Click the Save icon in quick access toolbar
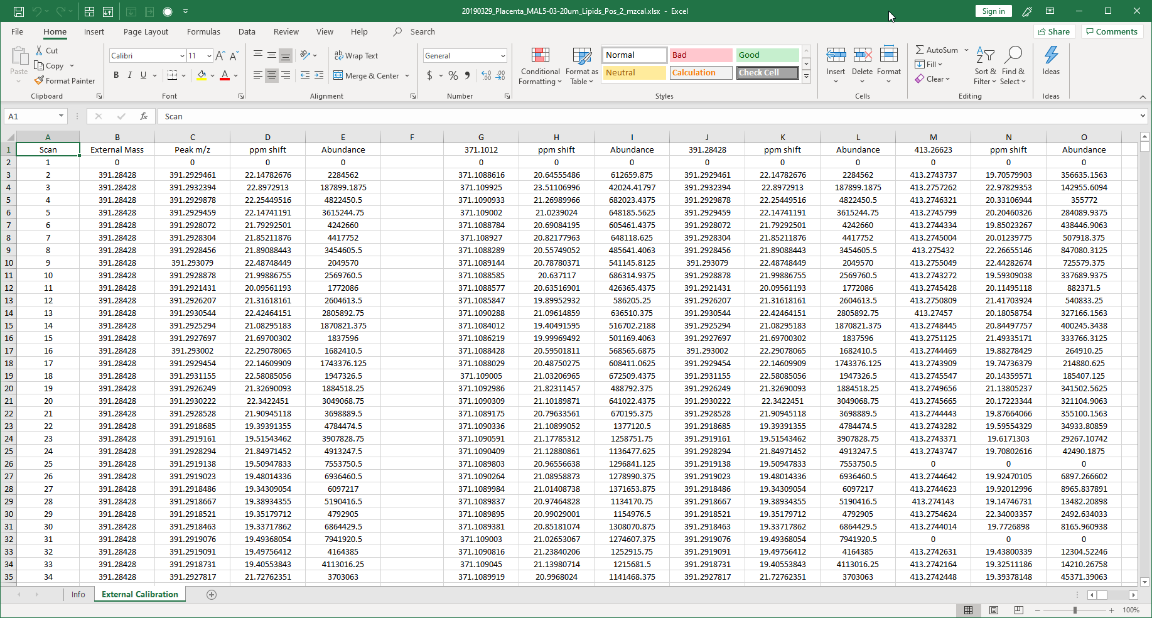1152x618 pixels. tap(19, 11)
